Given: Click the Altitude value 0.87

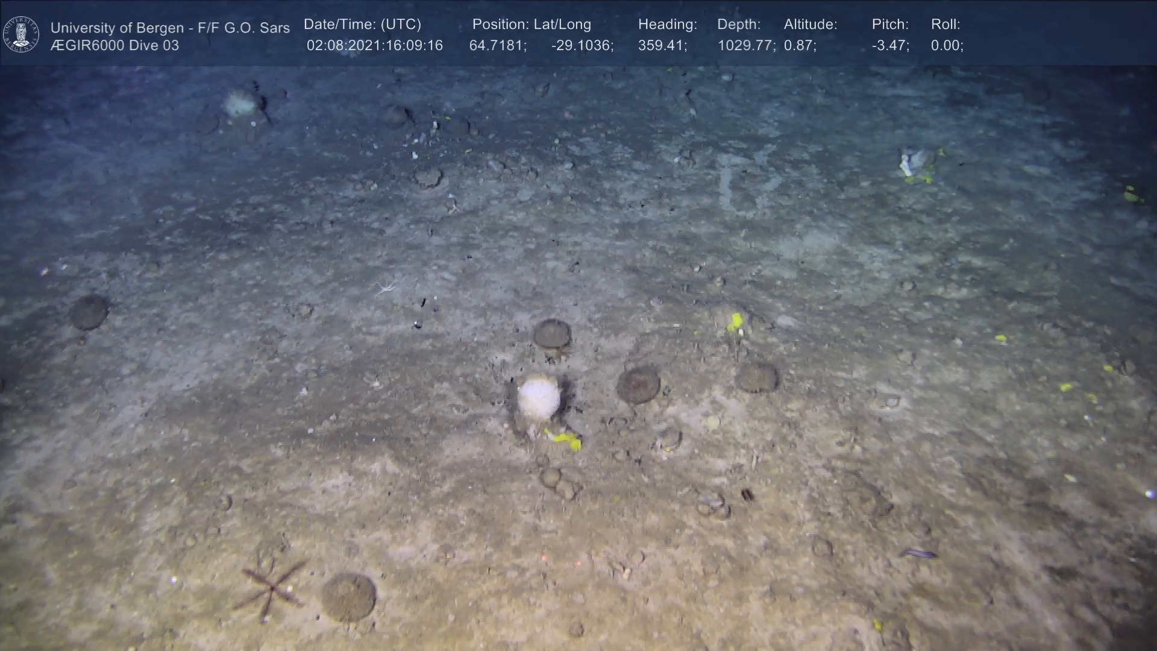Looking at the screenshot, I should tap(799, 46).
